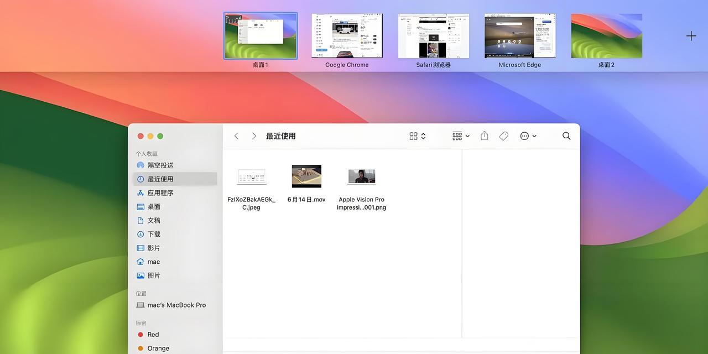The image size is (708, 354).
Task: Click the Share icon in Finder toolbar
Action: (x=485, y=136)
